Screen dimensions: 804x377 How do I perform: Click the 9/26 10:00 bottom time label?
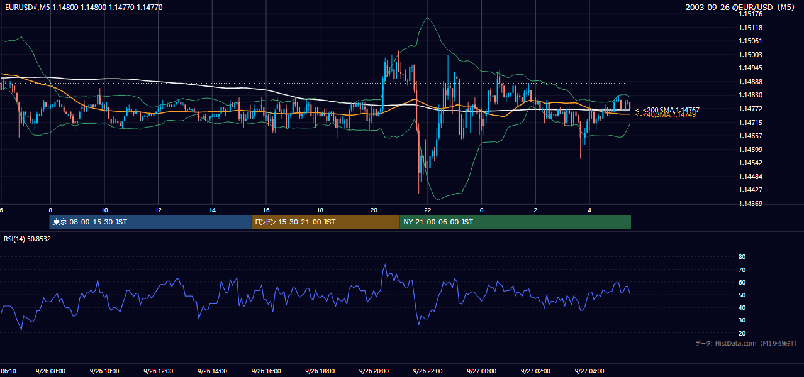point(104,371)
